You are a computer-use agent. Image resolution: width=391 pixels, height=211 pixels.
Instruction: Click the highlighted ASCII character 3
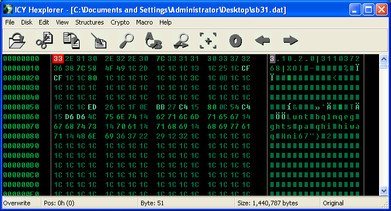coord(272,59)
